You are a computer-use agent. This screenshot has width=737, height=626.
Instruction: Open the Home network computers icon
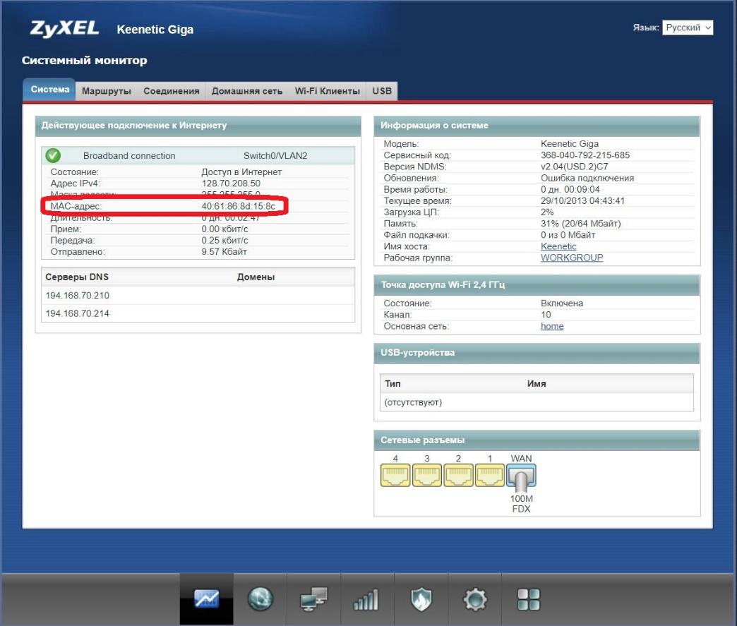click(313, 598)
